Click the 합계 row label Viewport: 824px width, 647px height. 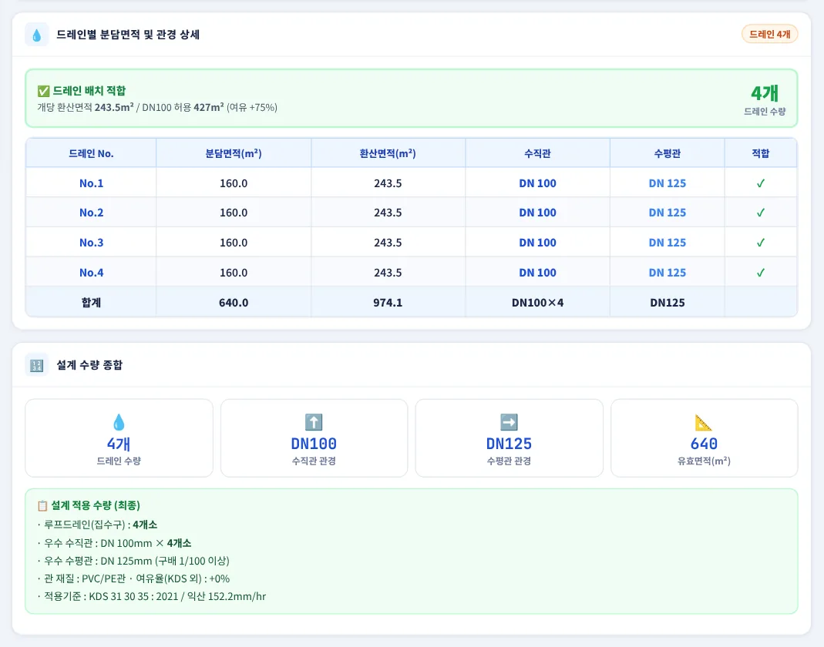91,303
